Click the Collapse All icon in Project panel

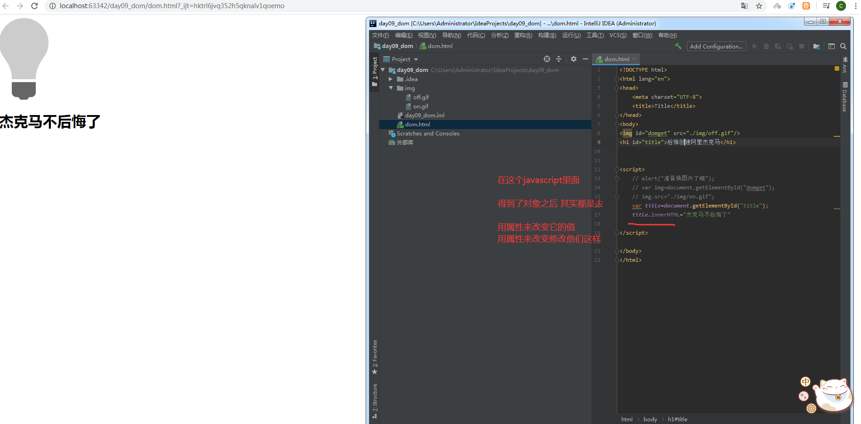click(559, 59)
